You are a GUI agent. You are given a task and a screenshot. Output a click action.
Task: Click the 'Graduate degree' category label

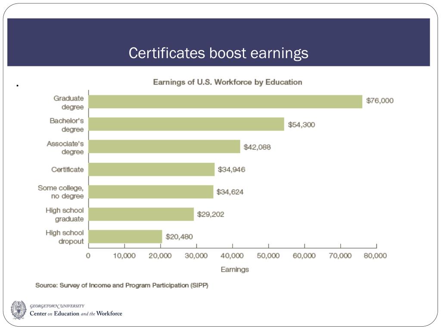pyautogui.click(x=68, y=103)
